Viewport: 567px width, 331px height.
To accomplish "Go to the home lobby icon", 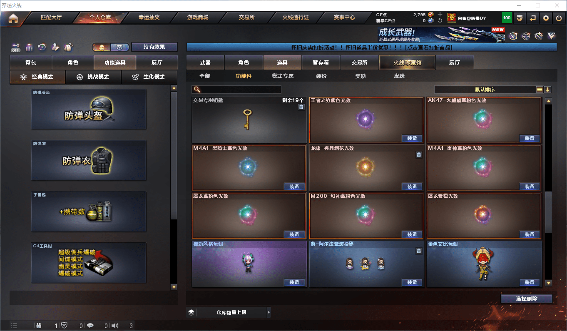I will [x=13, y=18].
